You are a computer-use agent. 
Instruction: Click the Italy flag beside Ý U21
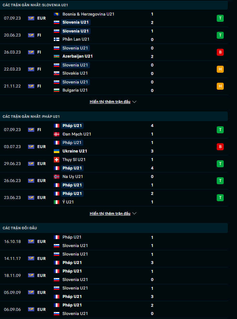click(57, 202)
